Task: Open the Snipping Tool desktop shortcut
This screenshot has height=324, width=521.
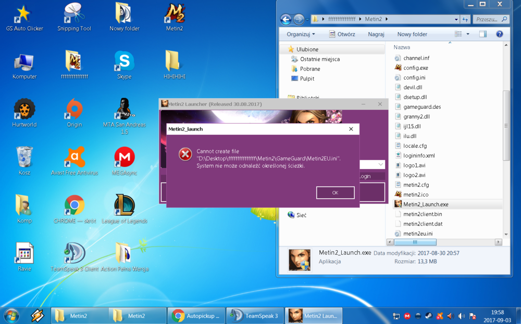Action: [74, 18]
